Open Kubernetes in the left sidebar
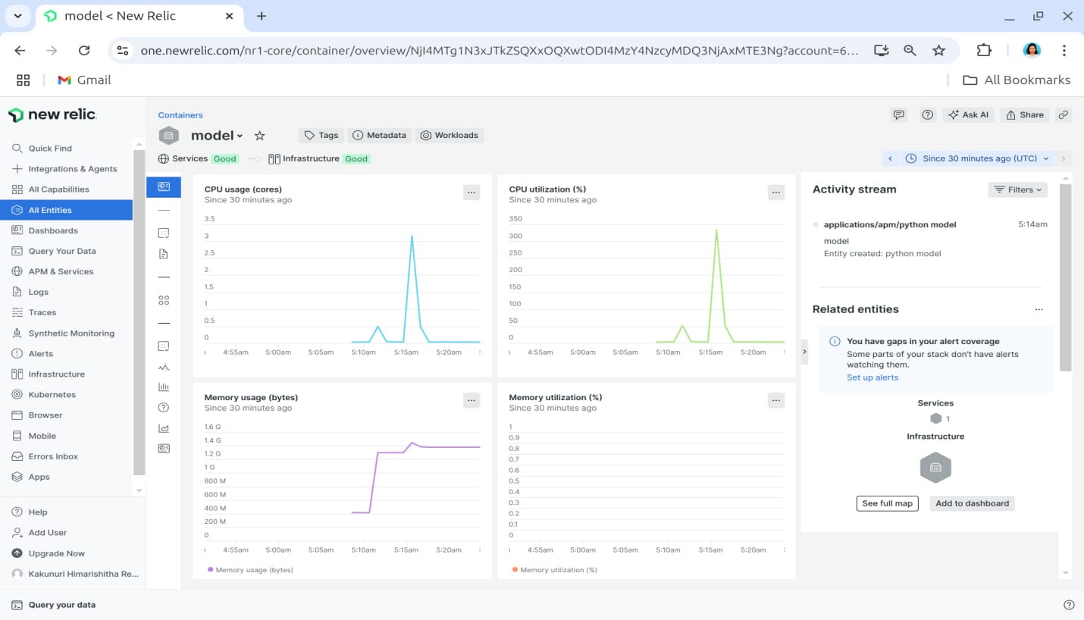Viewport: 1084px width, 620px height. pos(52,395)
